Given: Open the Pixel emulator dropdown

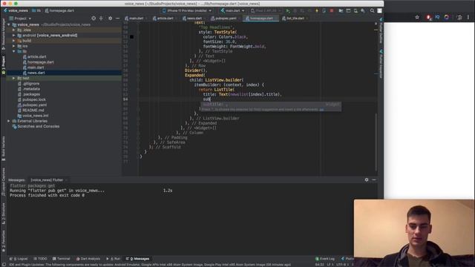Looking at the screenshot, I should [266, 10].
